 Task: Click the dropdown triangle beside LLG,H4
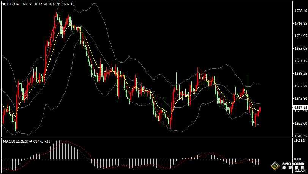[4, 4]
